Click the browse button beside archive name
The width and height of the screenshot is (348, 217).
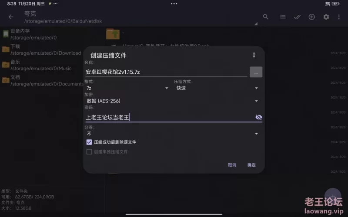point(256,72)
